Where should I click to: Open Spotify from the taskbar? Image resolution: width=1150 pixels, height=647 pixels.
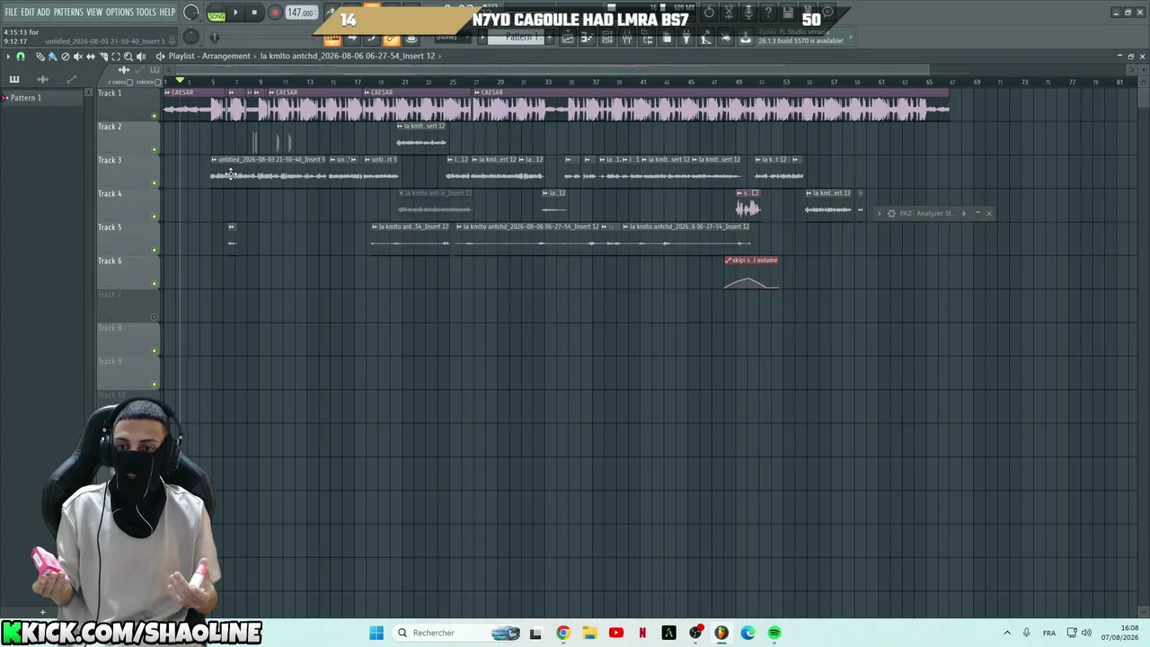point(774,633)
